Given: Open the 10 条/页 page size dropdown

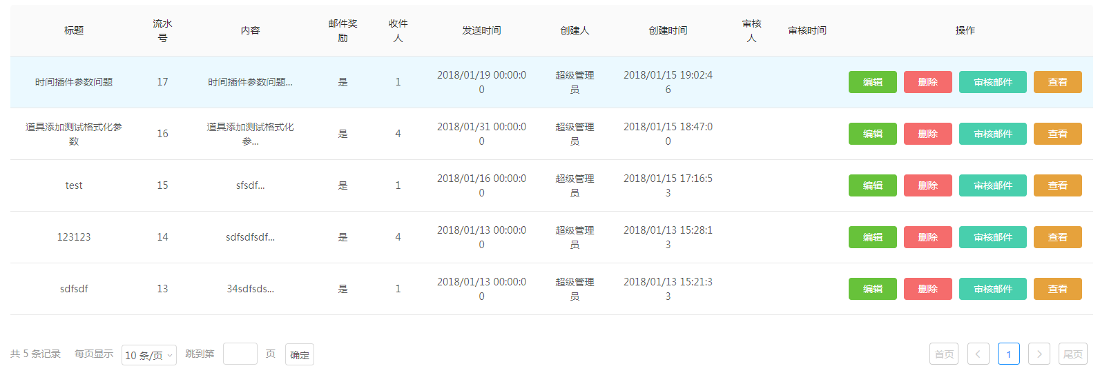Looking at the screenshot, I should pyautogui.click(x=149, y=355).
